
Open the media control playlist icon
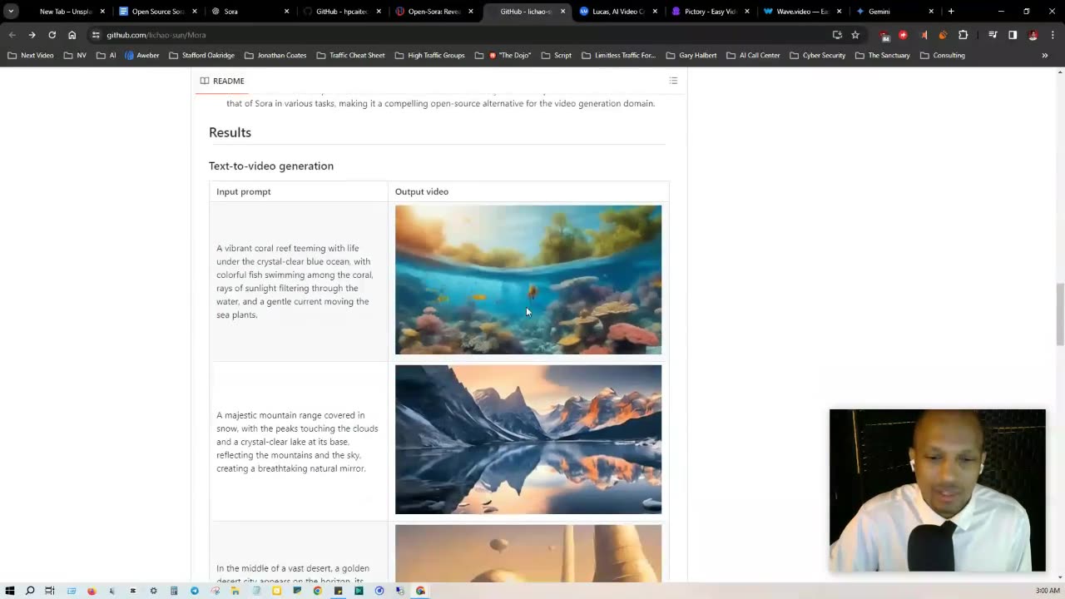993,35
